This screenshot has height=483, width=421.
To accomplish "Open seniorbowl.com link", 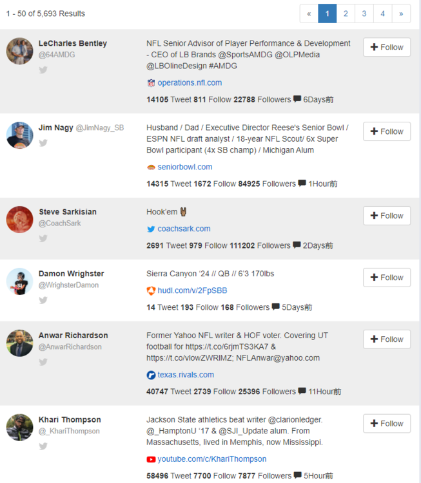I will click(184, 167).
